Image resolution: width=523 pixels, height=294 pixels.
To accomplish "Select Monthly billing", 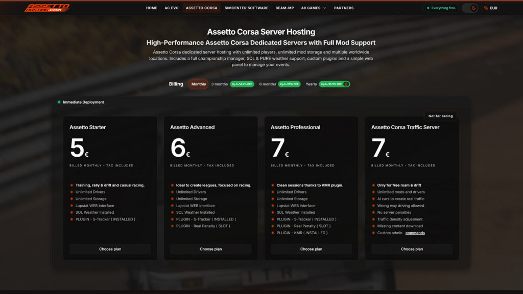I will [x=198, y=84].
